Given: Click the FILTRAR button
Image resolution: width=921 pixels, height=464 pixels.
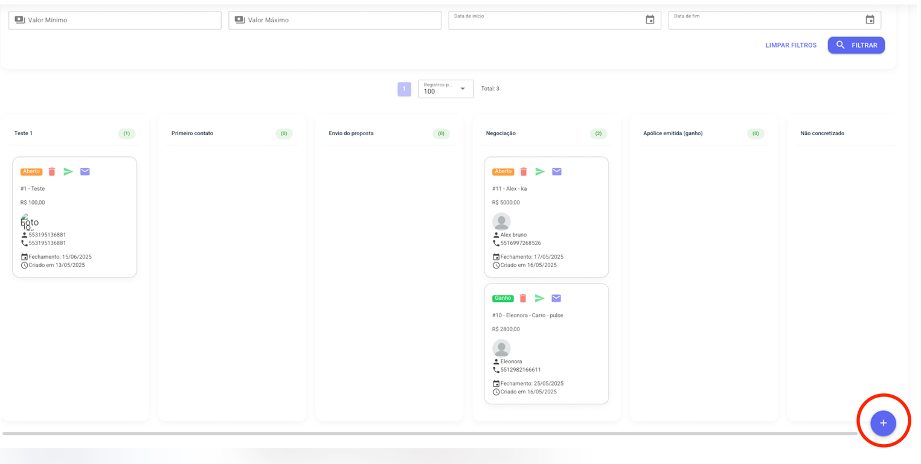Looking at the screenshot, I should 856,45.
